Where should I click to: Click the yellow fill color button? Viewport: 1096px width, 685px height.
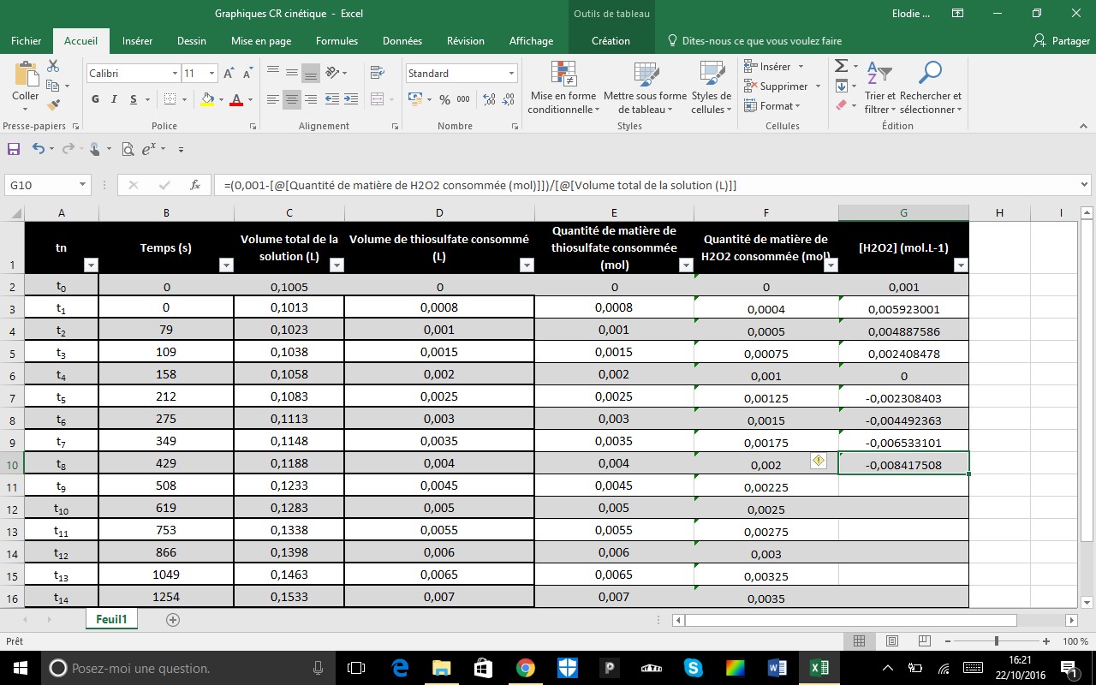tap(206, 99)
